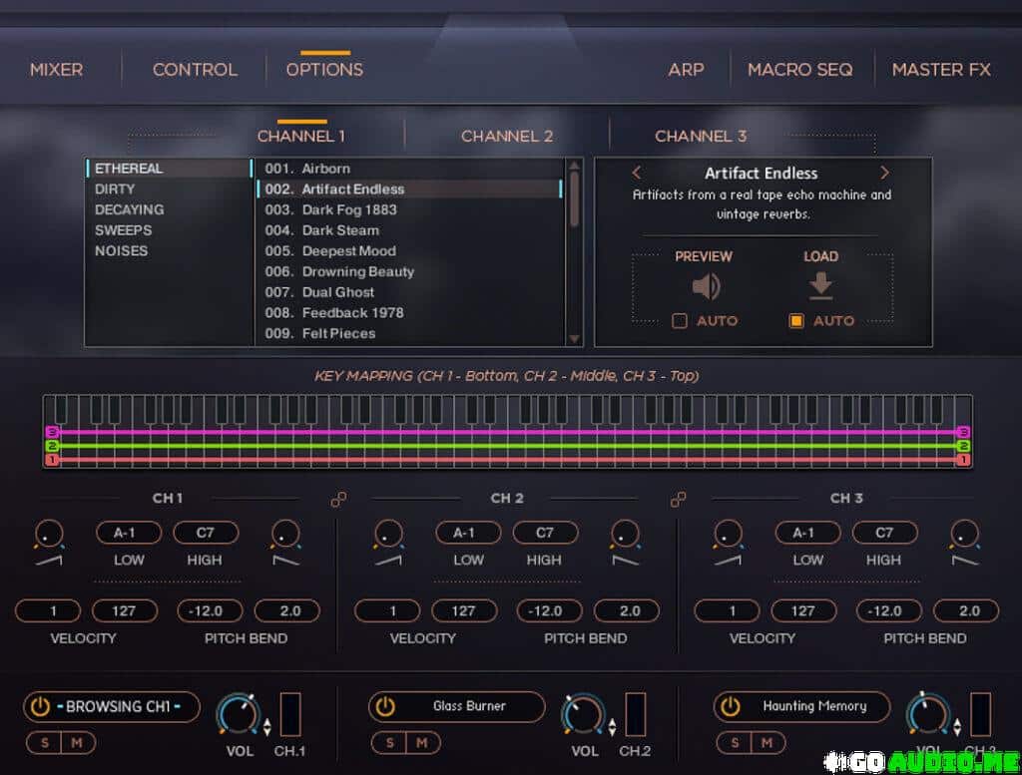Toggle the power icon for Haunting Memory

(731, 707)
